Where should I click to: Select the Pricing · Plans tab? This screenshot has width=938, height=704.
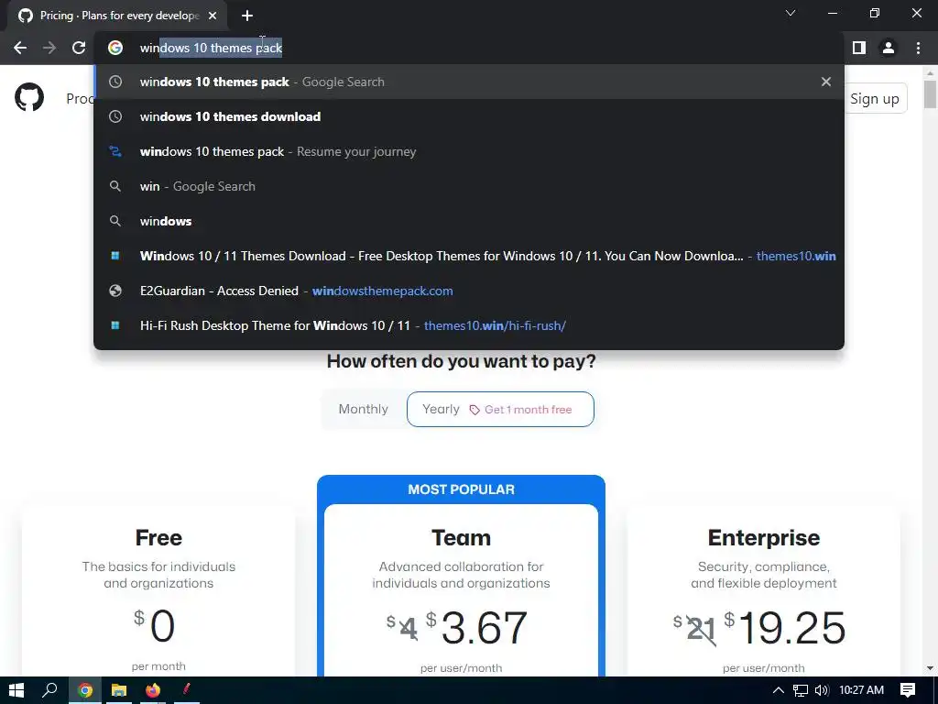click(x=117, y=16)
